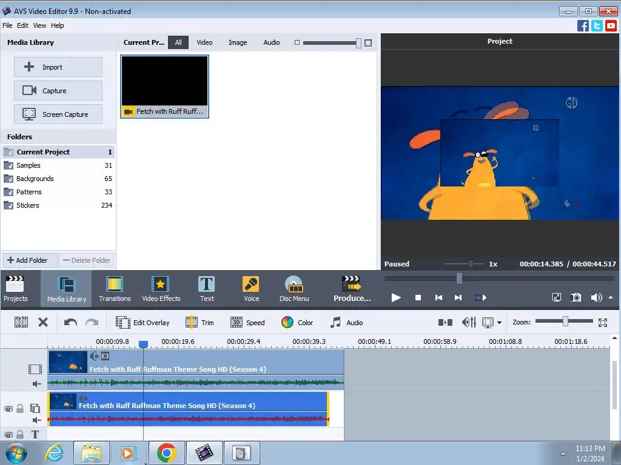Open the Text tool panel
This screenshot has width=621, height=465.
point(207,289)
